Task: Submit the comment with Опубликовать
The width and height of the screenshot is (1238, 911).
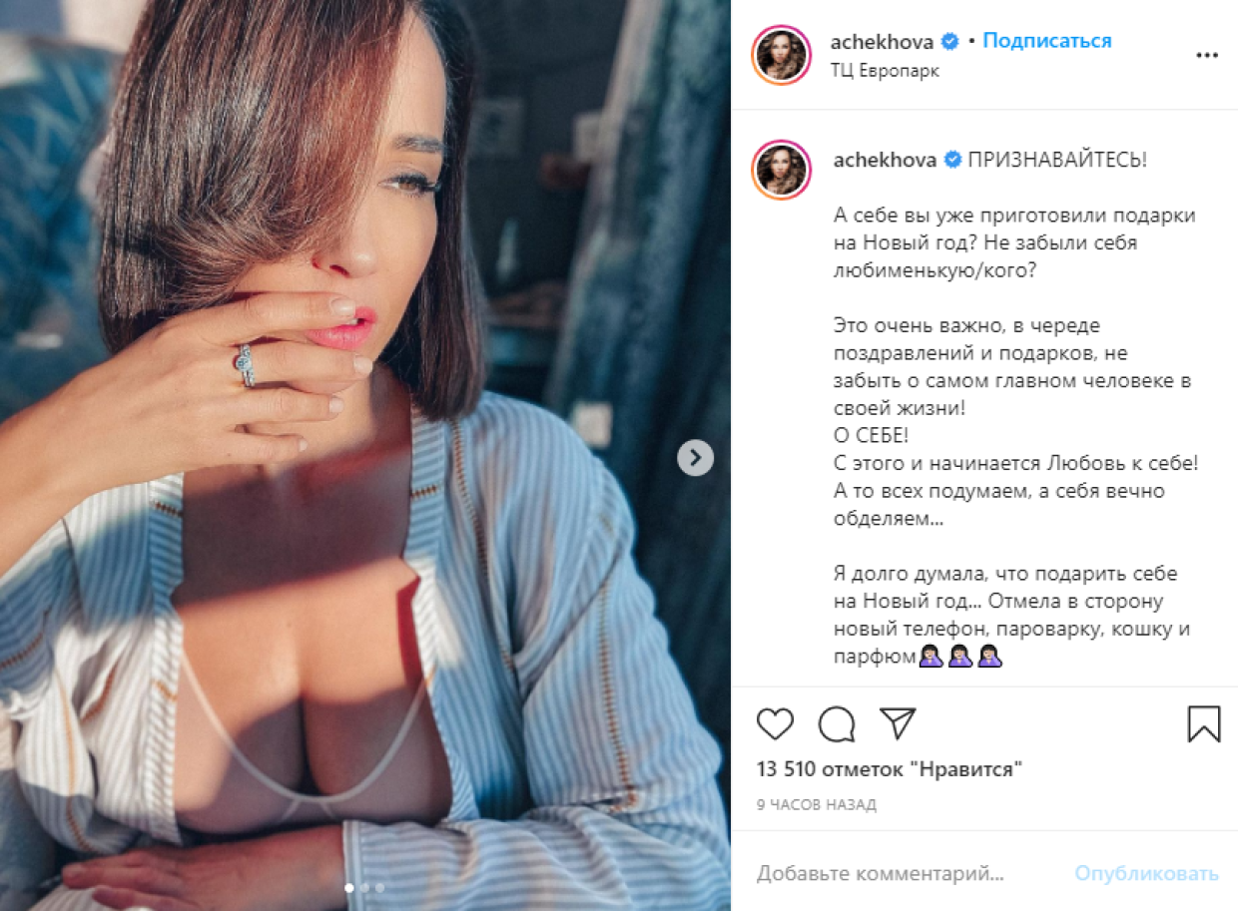Action: coord(1146,874)
